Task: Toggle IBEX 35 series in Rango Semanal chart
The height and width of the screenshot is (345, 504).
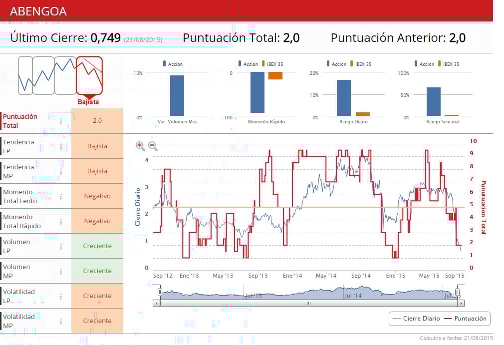Action: 449,64
